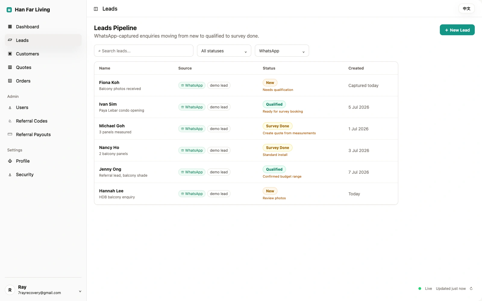
Task: Click the WhatsApp badge in Hannah Lee row
Action: [x=192, y=194]
